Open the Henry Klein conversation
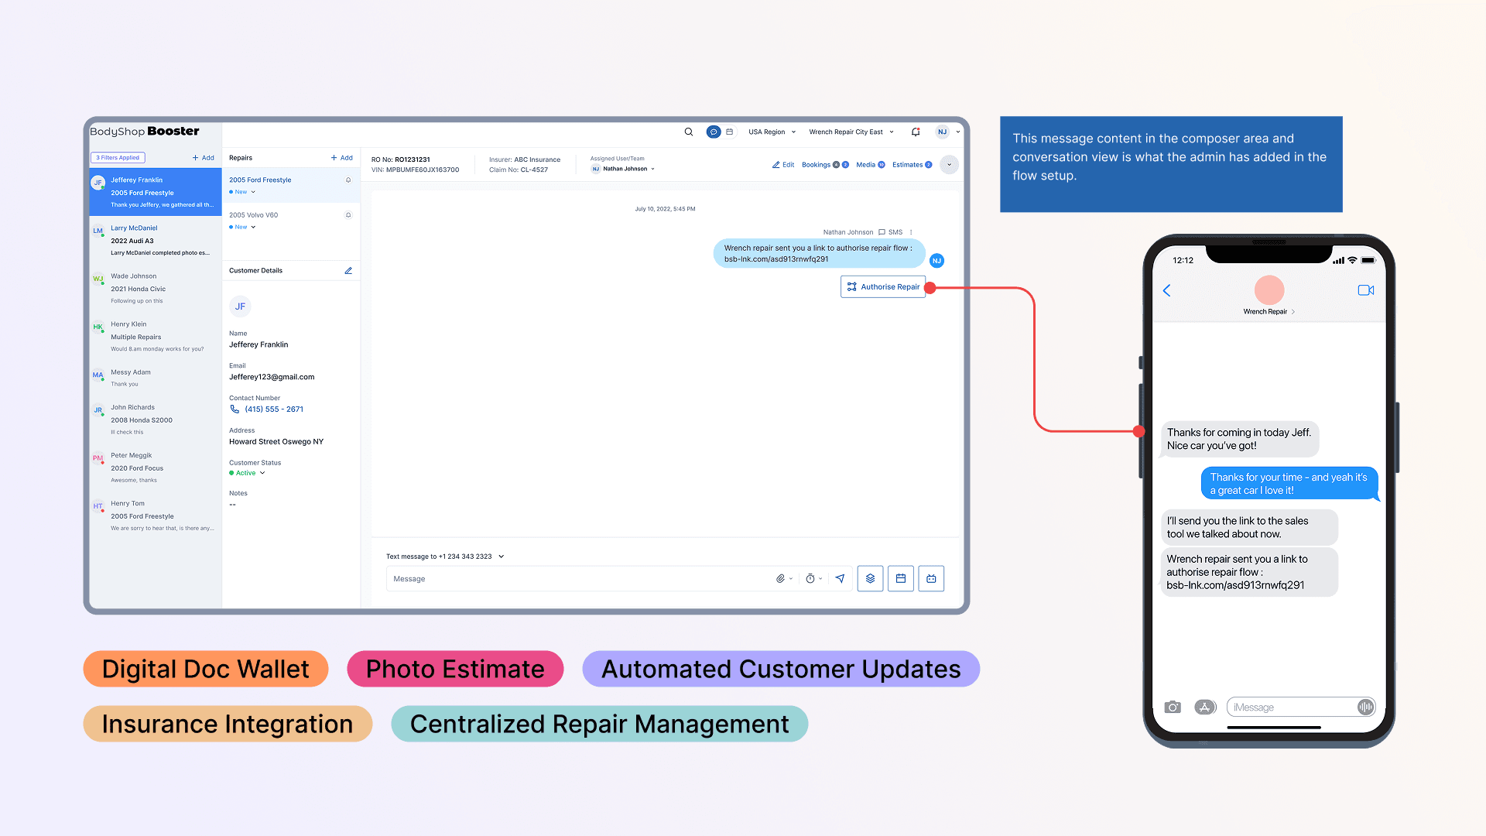The height and width of the screenshot is (836, 1486). click(156, 336)
